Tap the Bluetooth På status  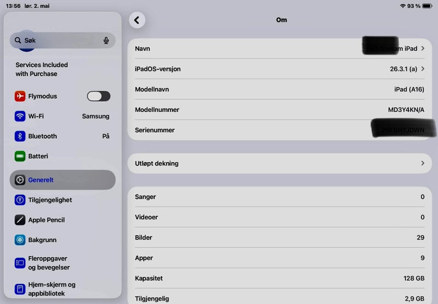[105, 136]
